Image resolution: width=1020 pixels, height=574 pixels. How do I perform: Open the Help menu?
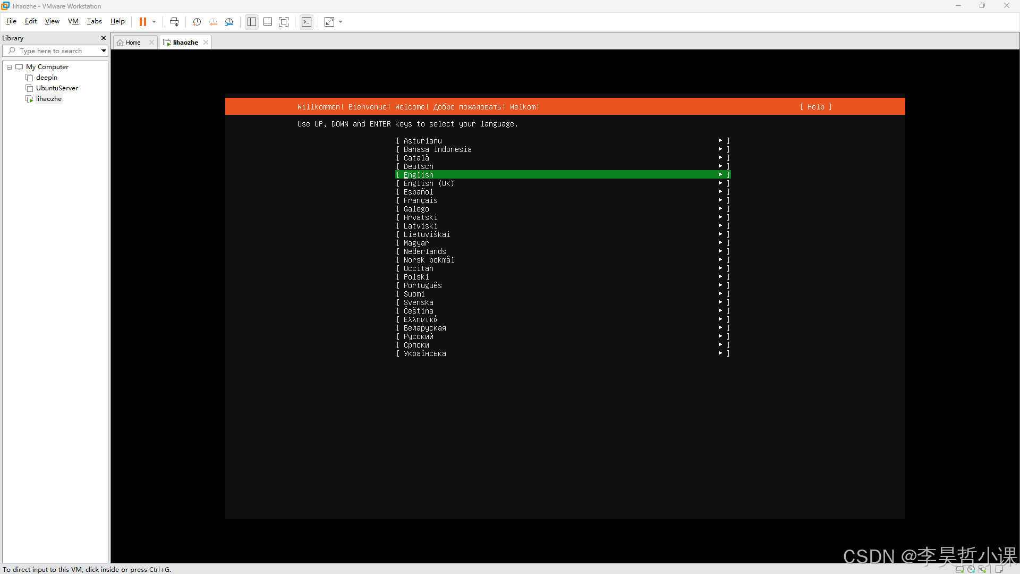[x=117, y=21]
